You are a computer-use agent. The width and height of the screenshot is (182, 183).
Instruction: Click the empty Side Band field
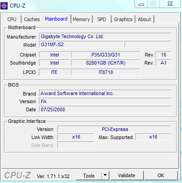pyautogui.click(x=76, y=145)
